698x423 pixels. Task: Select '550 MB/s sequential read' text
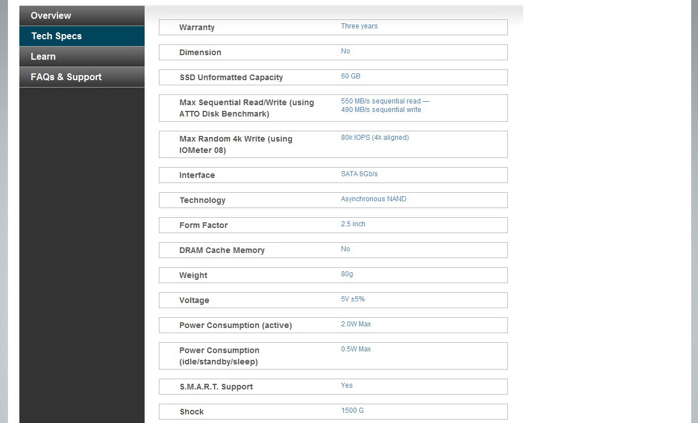point(381,101)
